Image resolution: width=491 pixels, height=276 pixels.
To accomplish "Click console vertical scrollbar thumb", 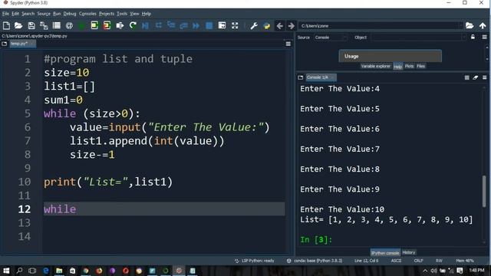I will click(484, 191).
